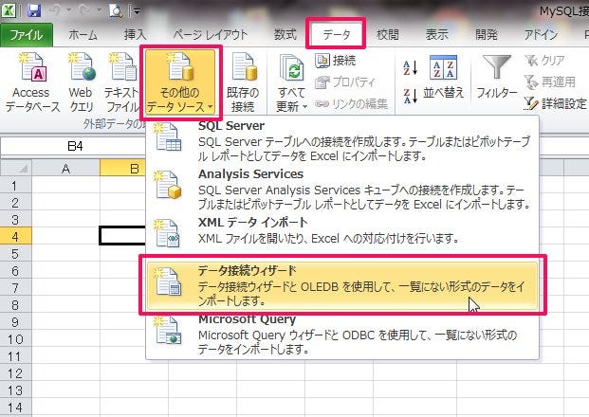This screenshot has width=589, height=417.
Task: Switch to the 数式 tab
Action: point(285,35)
